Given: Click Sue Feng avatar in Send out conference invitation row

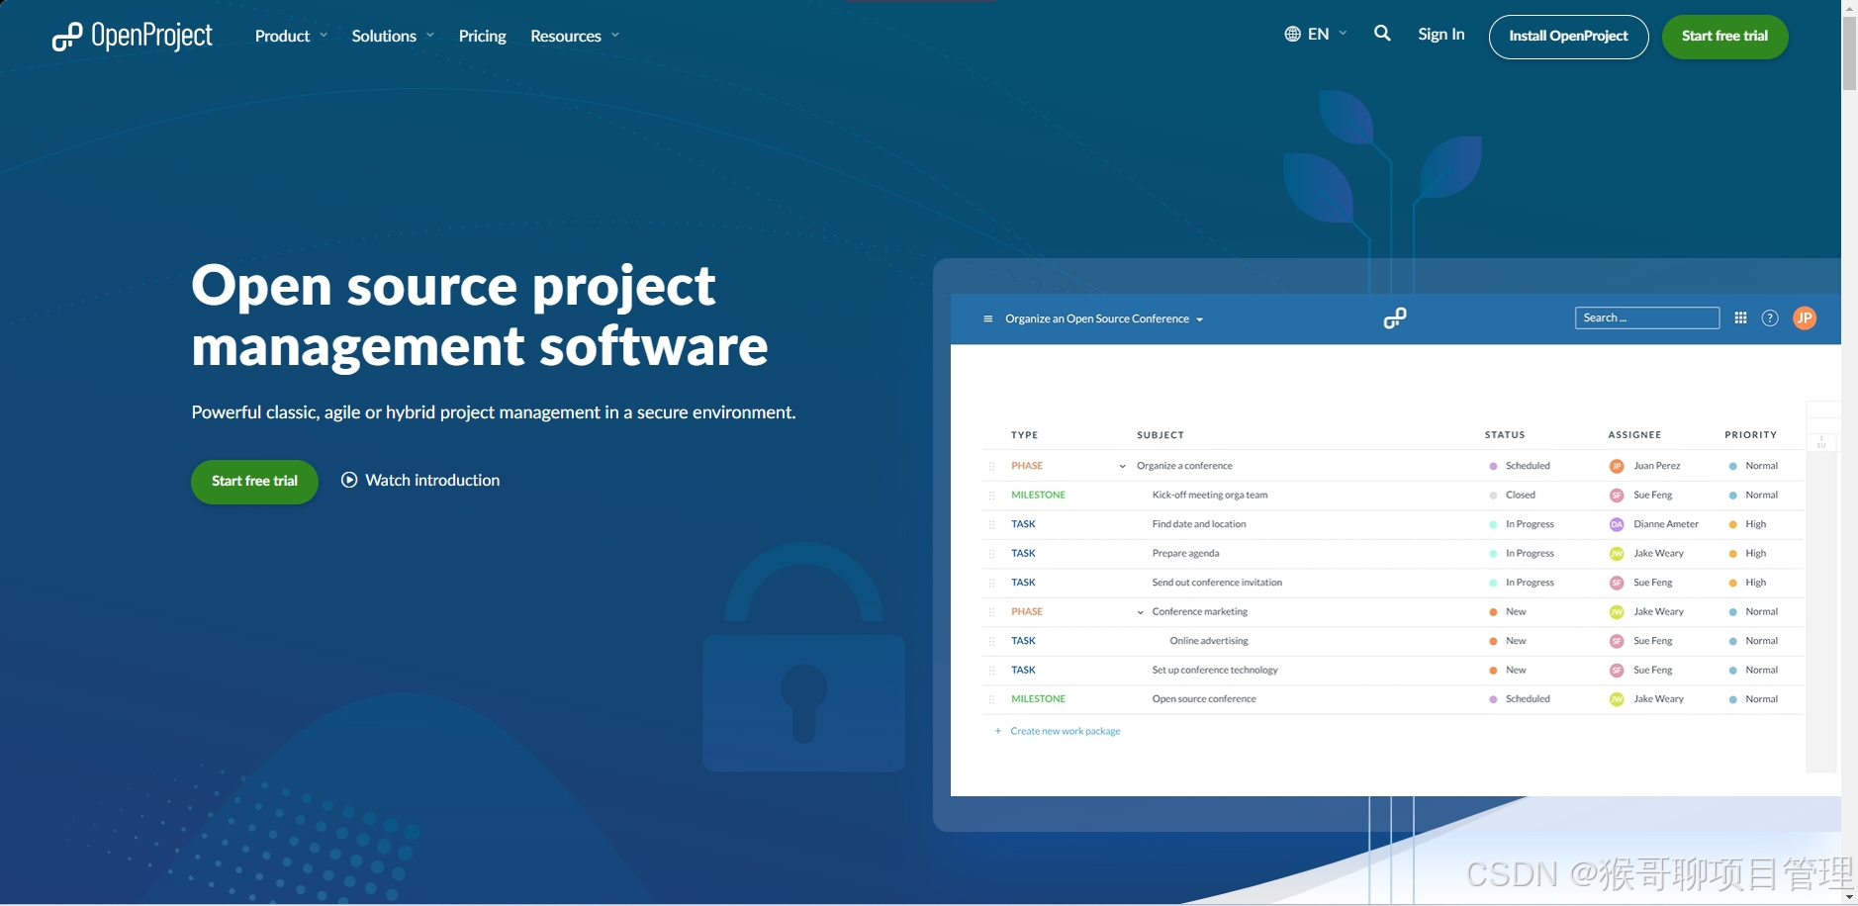Looking at the screenshot, I should 1617,583.
